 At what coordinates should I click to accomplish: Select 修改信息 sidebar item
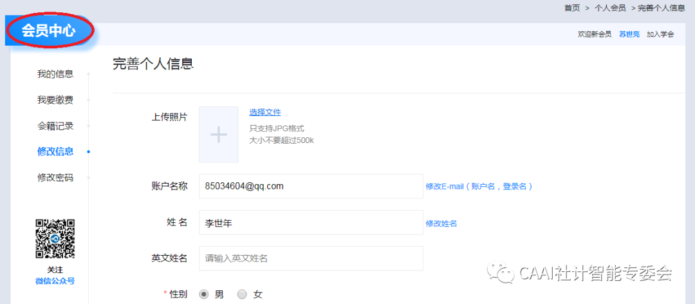click(x=55, y=151)
